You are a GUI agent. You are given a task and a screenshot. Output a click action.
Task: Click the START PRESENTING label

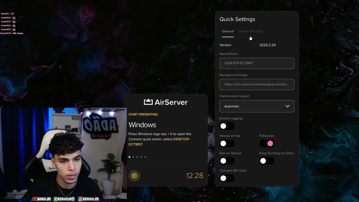143,114
